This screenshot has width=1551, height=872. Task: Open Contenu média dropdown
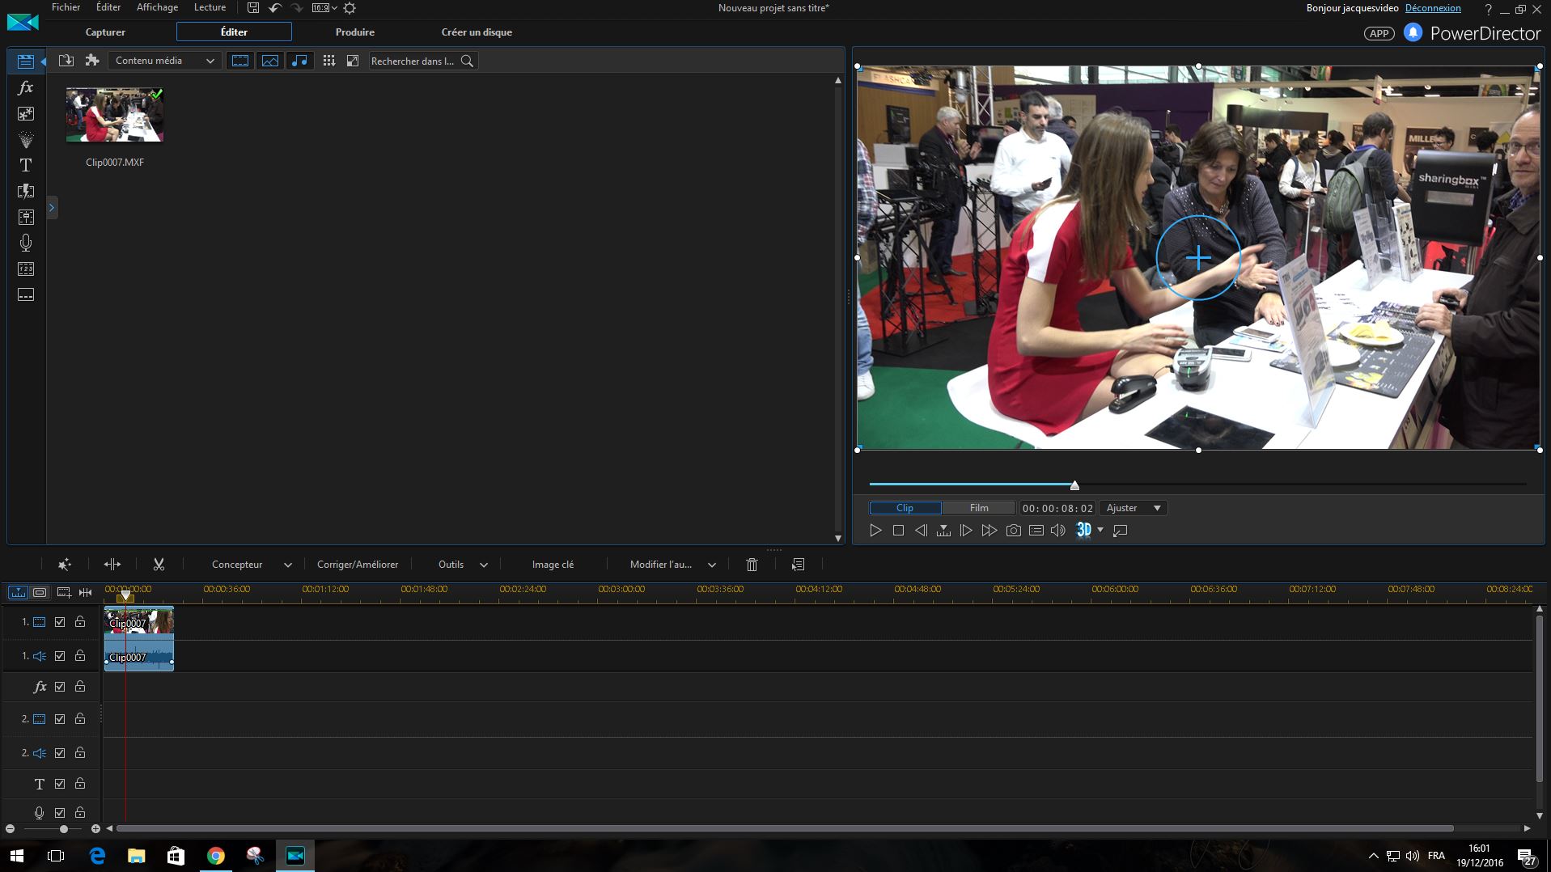(163, 61)
